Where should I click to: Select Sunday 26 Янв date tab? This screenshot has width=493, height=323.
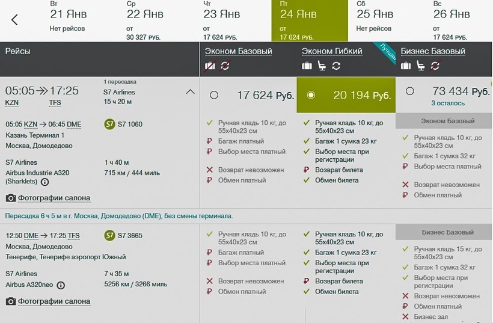[x=459, y=21]
